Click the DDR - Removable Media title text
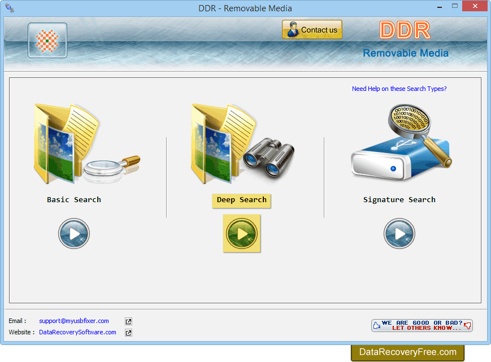The width and height of the screenshot is (491, 362). click(x=245, y=8)
